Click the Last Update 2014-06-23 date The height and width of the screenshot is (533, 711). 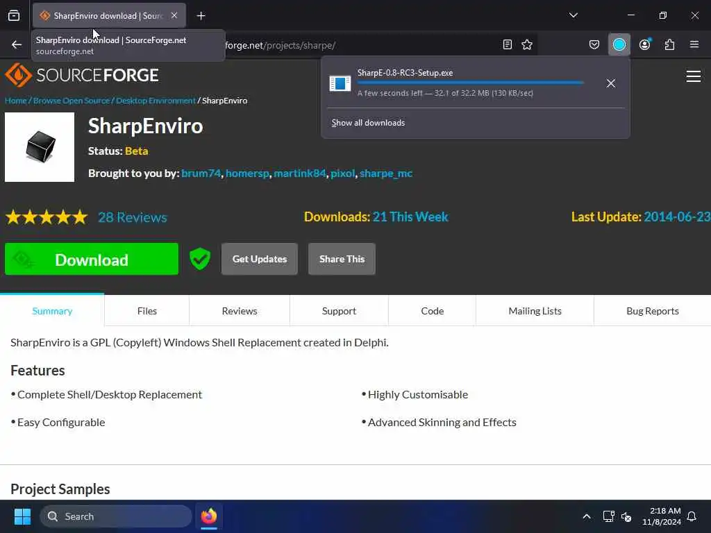[677, 217]
